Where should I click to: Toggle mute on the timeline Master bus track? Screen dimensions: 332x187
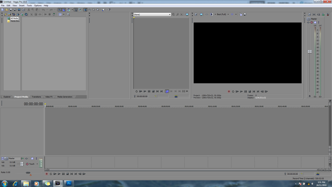point(32,158)
